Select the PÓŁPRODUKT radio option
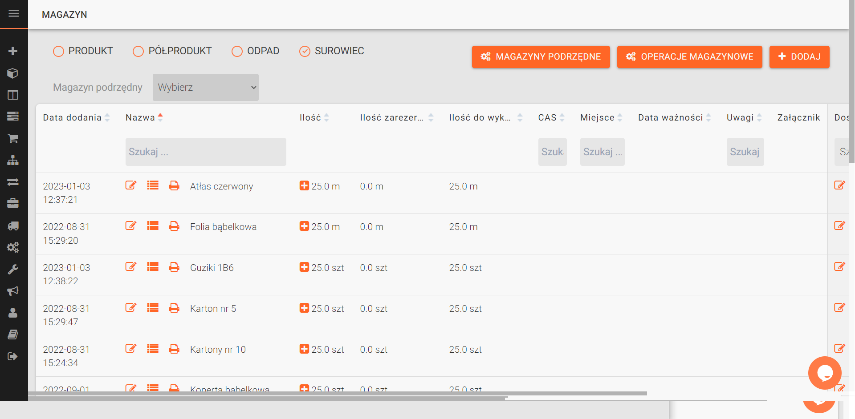The width and height of the screenshot is (855, 419). (138, 52)
